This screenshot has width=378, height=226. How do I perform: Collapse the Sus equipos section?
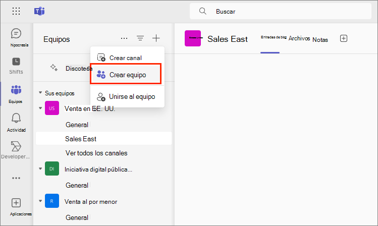click(40, 93)
